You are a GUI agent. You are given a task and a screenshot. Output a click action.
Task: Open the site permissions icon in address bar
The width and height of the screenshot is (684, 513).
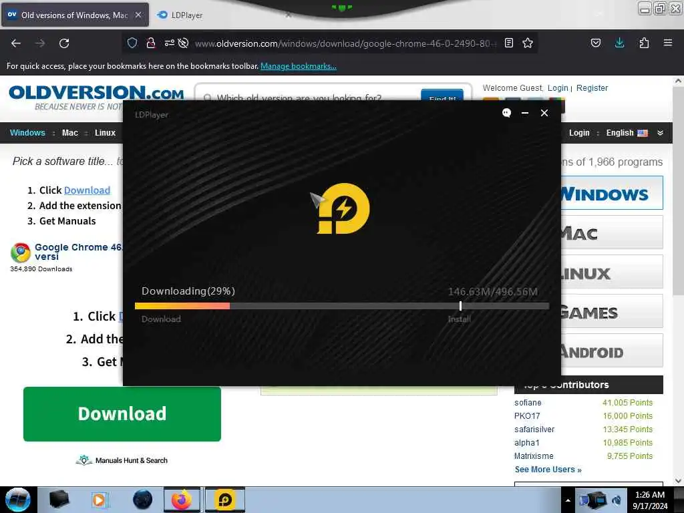point(169,43)
